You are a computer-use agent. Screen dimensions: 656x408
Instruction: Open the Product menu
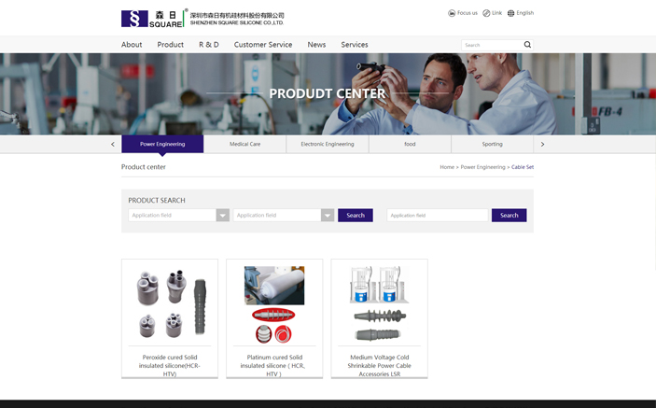(x=170, y=45)
